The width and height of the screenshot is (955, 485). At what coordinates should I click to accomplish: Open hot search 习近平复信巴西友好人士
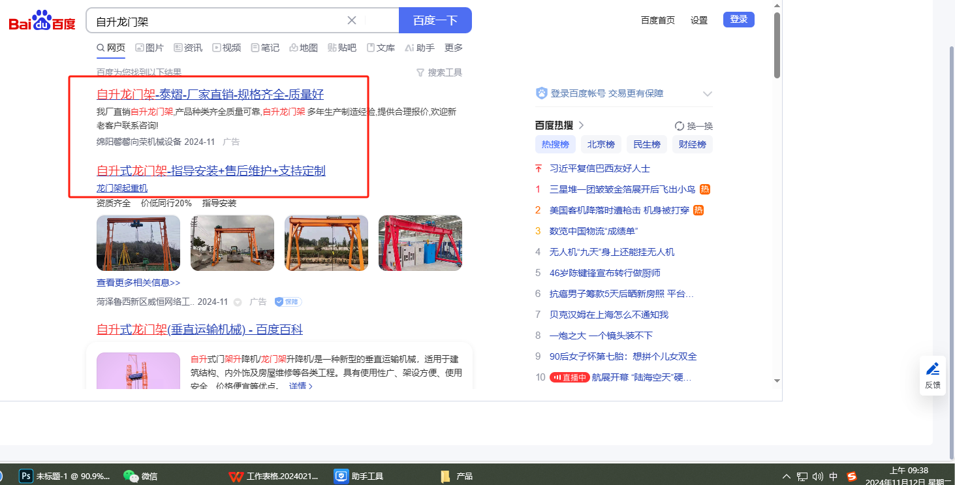[600, 168]
